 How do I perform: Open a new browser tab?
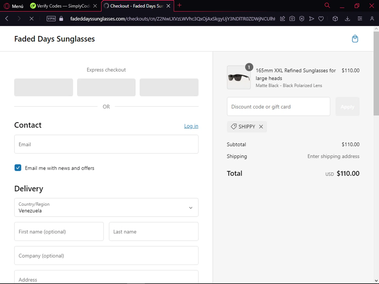point(179,5)
